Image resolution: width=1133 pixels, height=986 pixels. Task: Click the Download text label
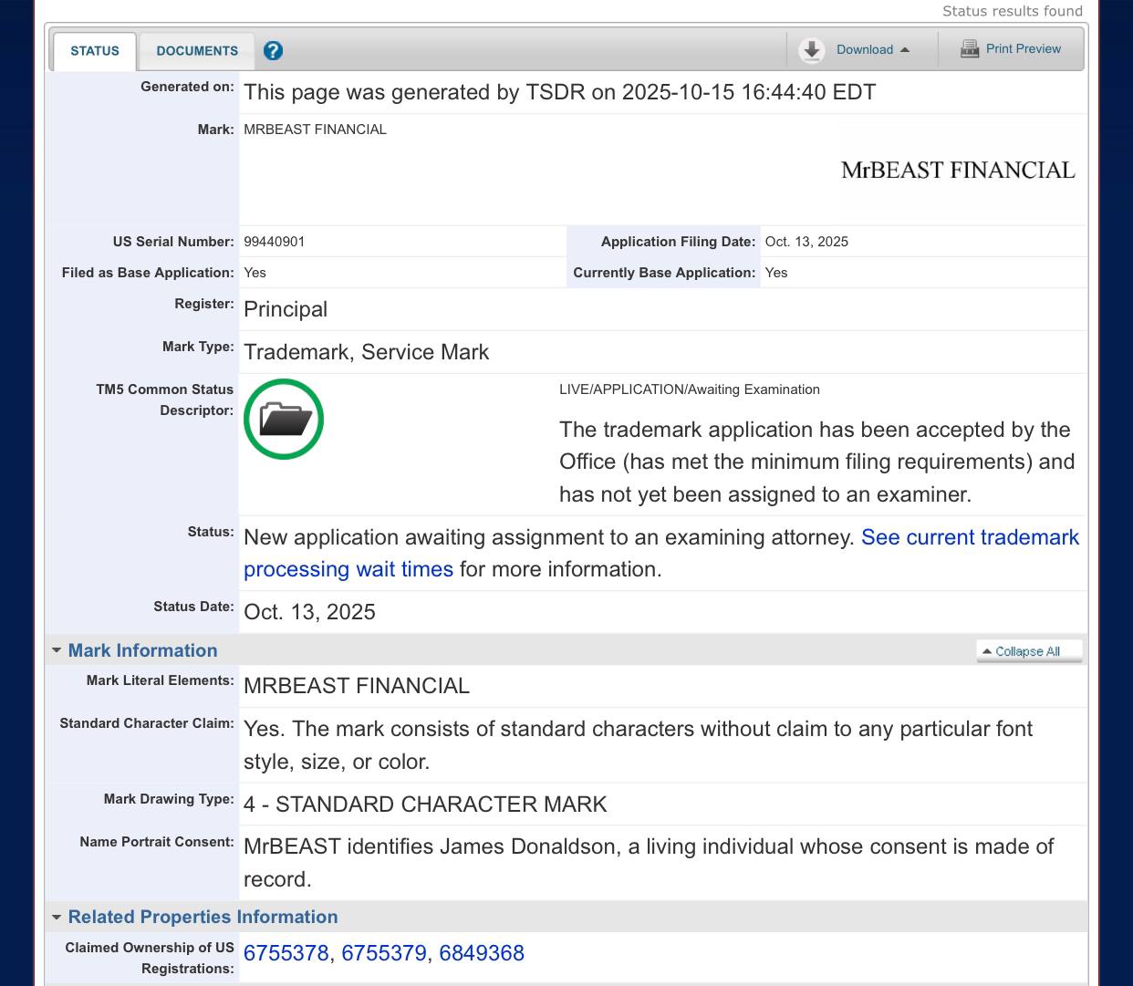click(864, 50)
